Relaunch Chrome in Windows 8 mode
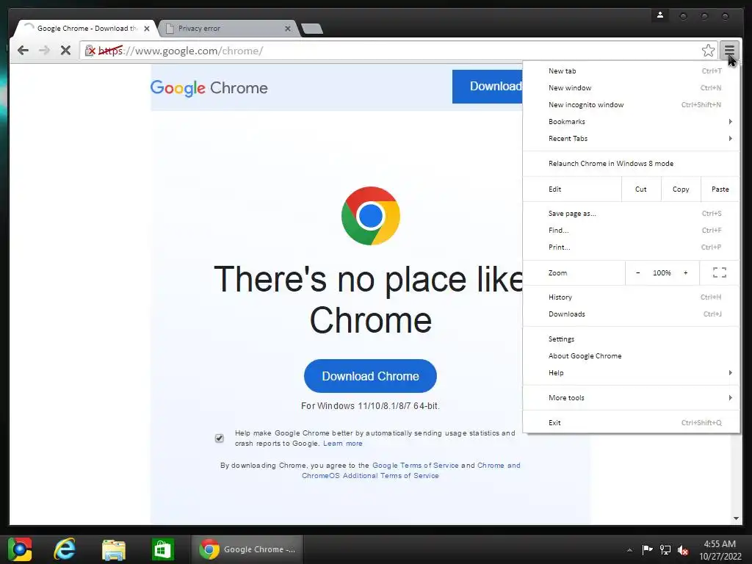 [x=631, y=164]
